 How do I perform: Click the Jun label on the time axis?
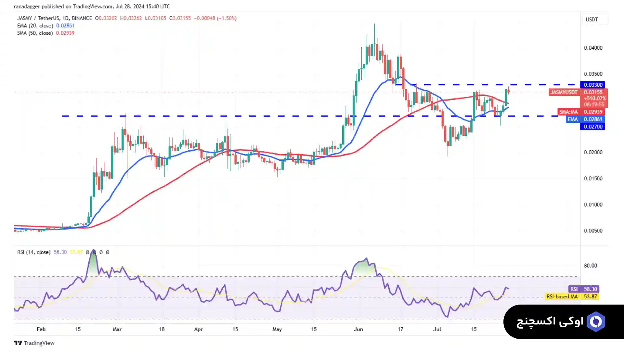[358, 329]
